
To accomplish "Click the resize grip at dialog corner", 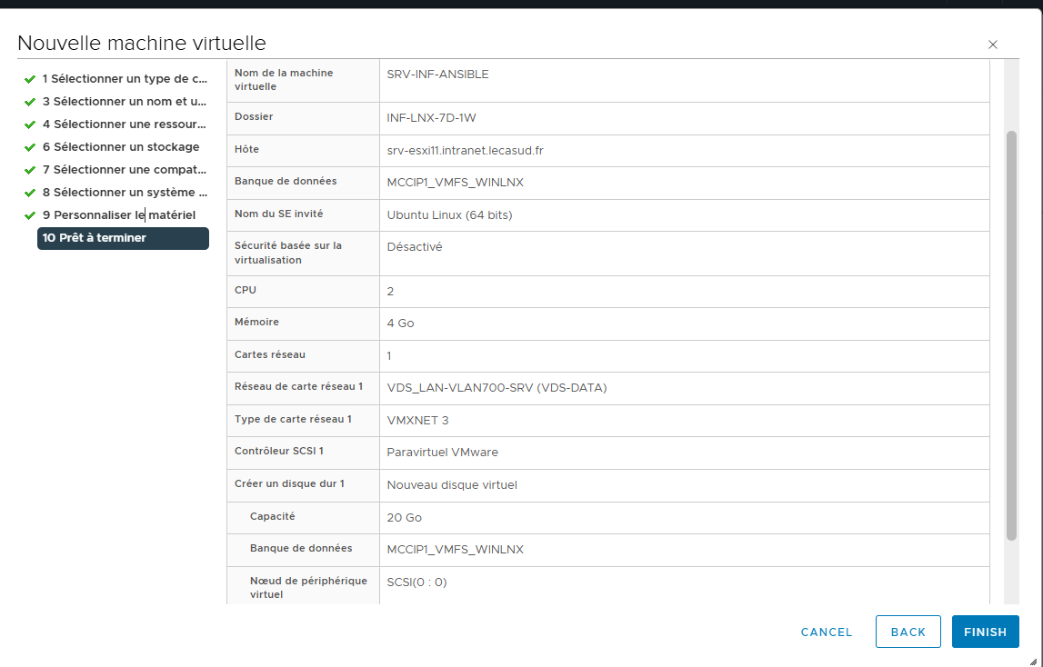I will (1032, 661).
